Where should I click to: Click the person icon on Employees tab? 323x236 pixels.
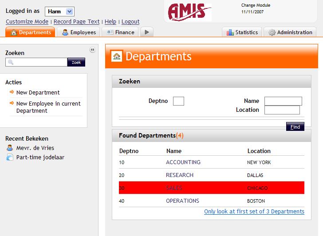point(65,32)
